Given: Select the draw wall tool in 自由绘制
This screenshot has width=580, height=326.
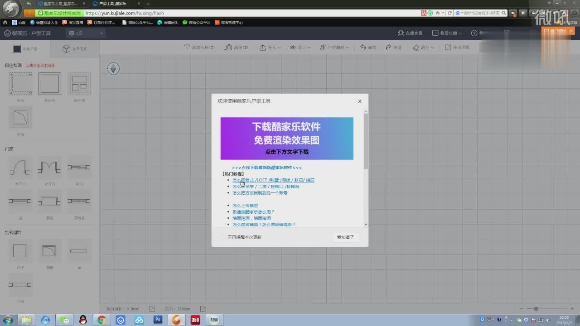Looking at the screenshot, I should tap(20, 84).
